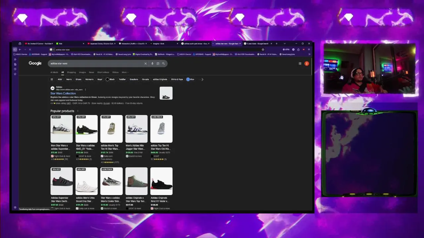Show more filter chips with right arrow
This screenshot has width=424, height=238.
202,79
